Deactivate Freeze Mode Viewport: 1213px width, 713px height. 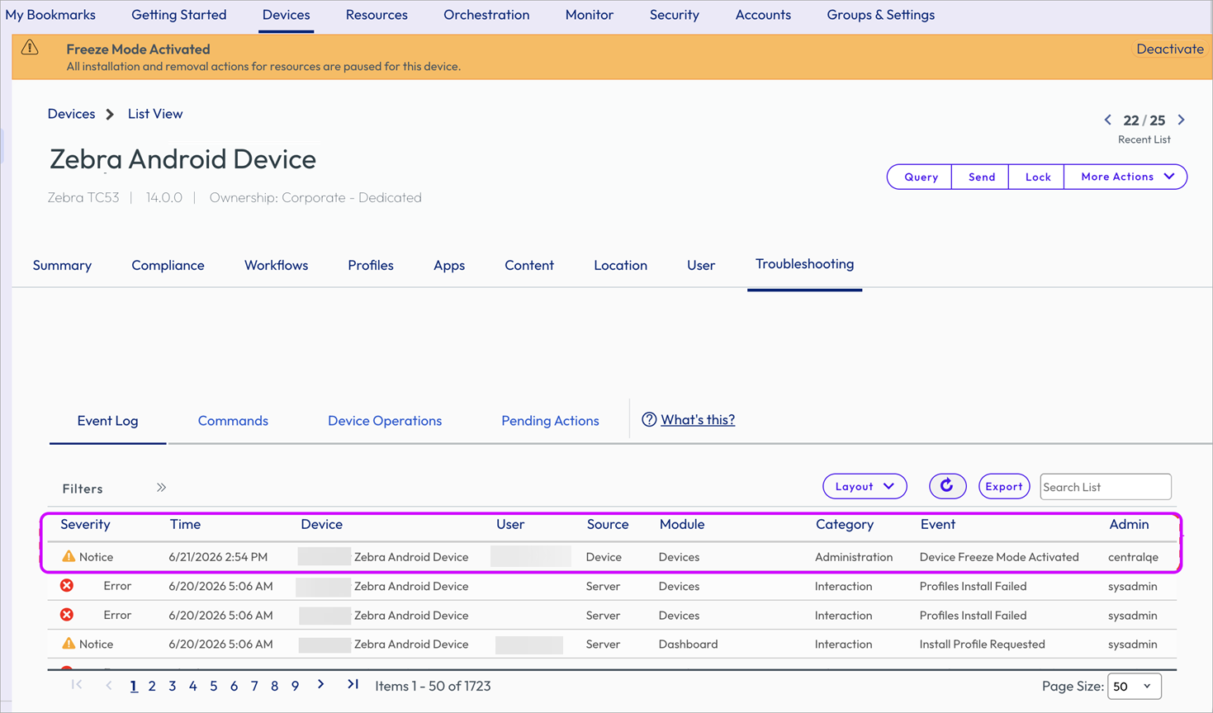[x=1169, y=49]
